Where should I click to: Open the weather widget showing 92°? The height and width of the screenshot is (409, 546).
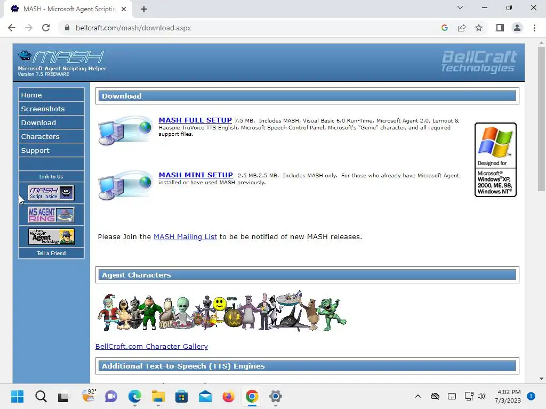88,396
